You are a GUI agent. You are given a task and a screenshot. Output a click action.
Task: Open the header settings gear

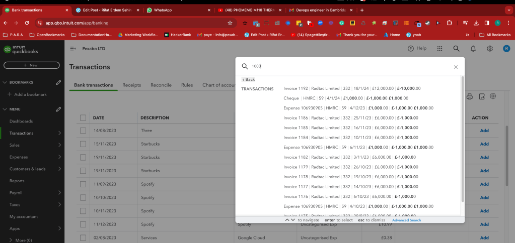490,49
